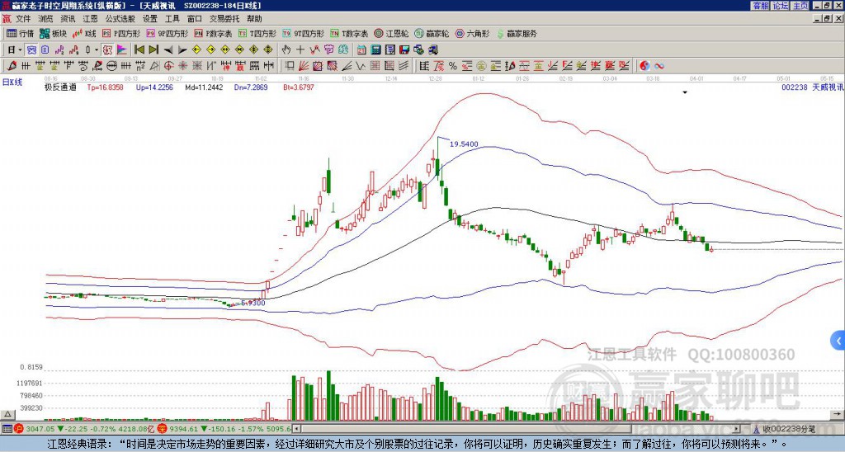Screen dimensions: 845x452
Task: Click the Bt=3.6797 value
Action: 299,87
